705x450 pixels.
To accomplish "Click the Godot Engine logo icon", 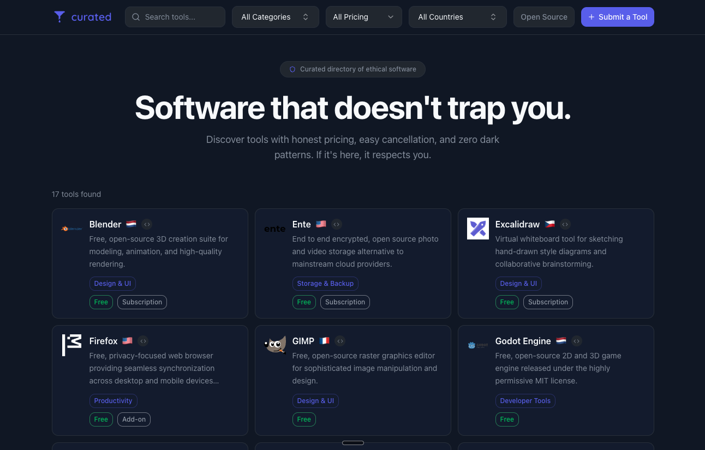I will pos(477,345).
